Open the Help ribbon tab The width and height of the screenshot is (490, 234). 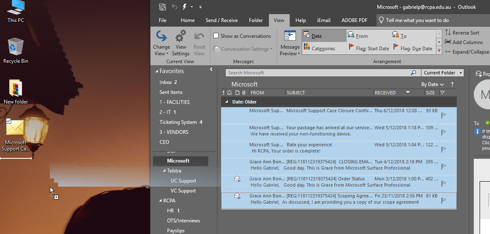300,20
